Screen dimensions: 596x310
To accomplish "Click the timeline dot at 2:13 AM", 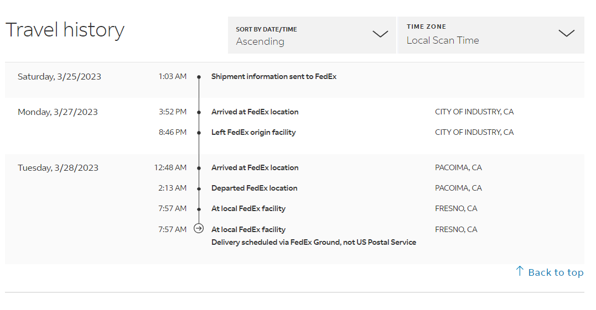I will [x=199, y=188].
